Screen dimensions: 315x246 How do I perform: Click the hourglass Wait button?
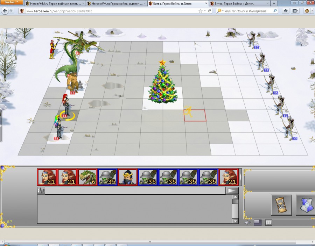coord(281,205)
